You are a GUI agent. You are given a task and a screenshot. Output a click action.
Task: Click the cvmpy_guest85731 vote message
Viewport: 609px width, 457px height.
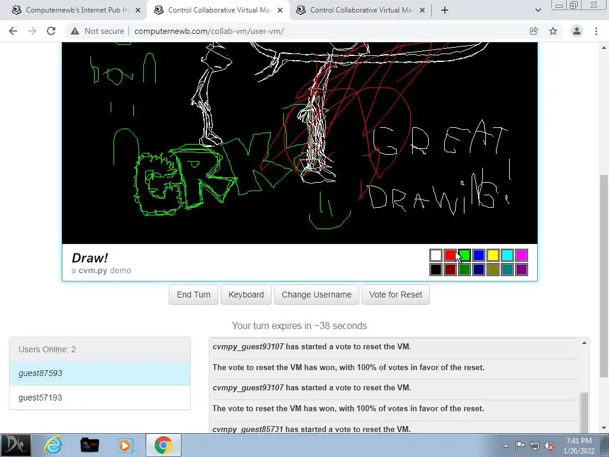tap(312, 429)
